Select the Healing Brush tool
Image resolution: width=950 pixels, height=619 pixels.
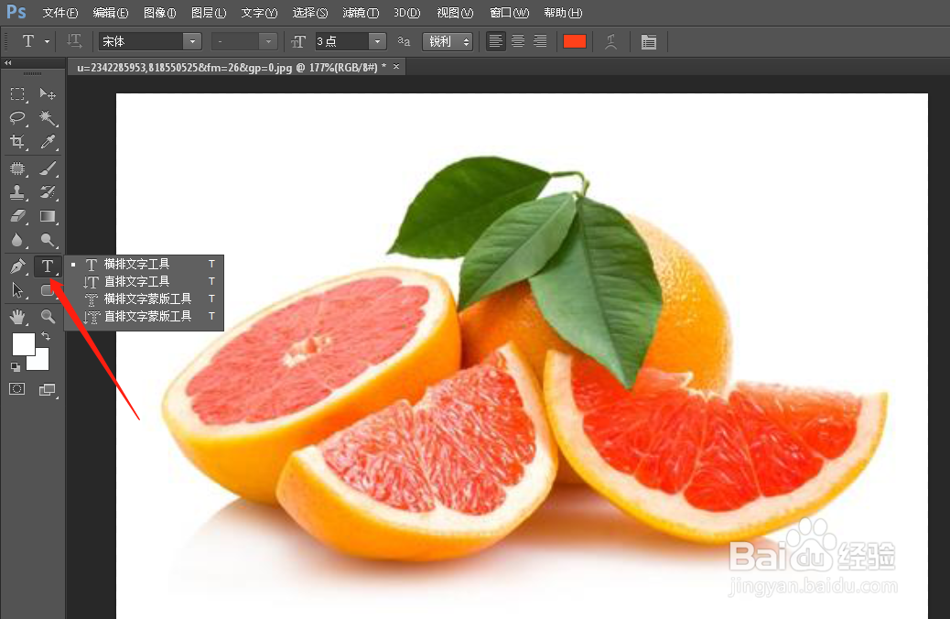coord(17,168)
